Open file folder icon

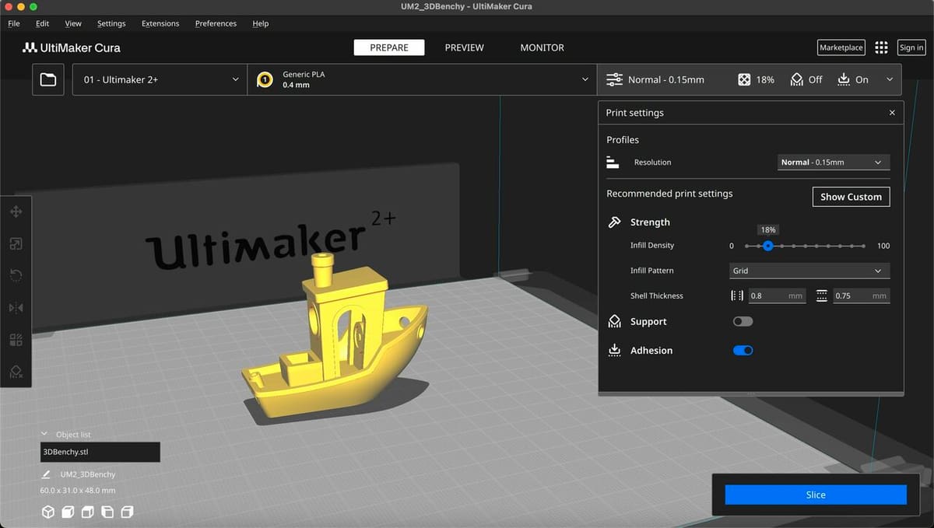(48, 79)
